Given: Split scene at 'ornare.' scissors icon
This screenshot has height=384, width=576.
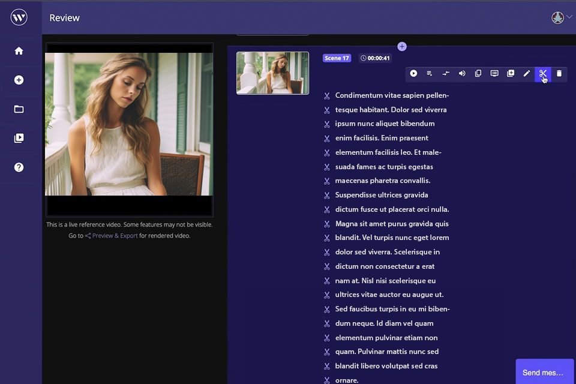Looking at the screenshot, I should point(327,380).
